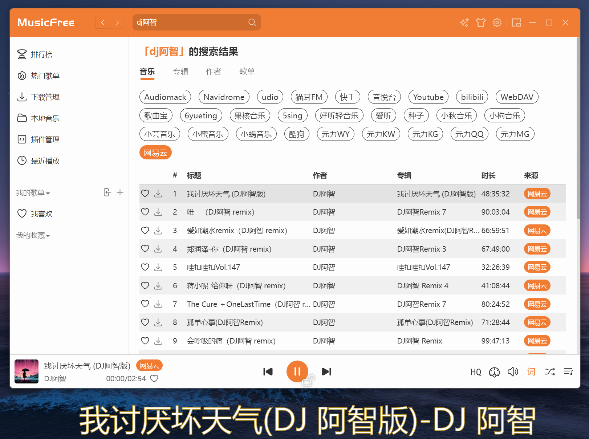
Task: Open the theme skin selector icon
Action: (x=480, y=22)
